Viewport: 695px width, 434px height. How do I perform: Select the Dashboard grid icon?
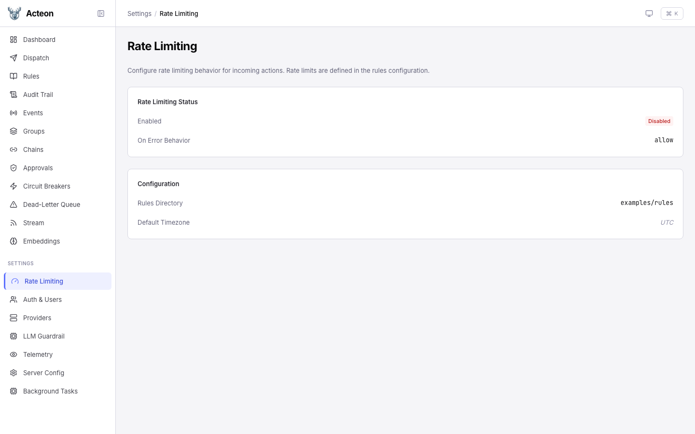pyautogui.click(x=14, y=40)
